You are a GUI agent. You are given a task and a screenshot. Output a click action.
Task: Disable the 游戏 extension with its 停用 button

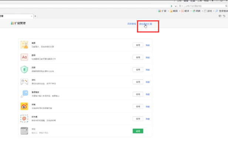(x=138, y=82)
